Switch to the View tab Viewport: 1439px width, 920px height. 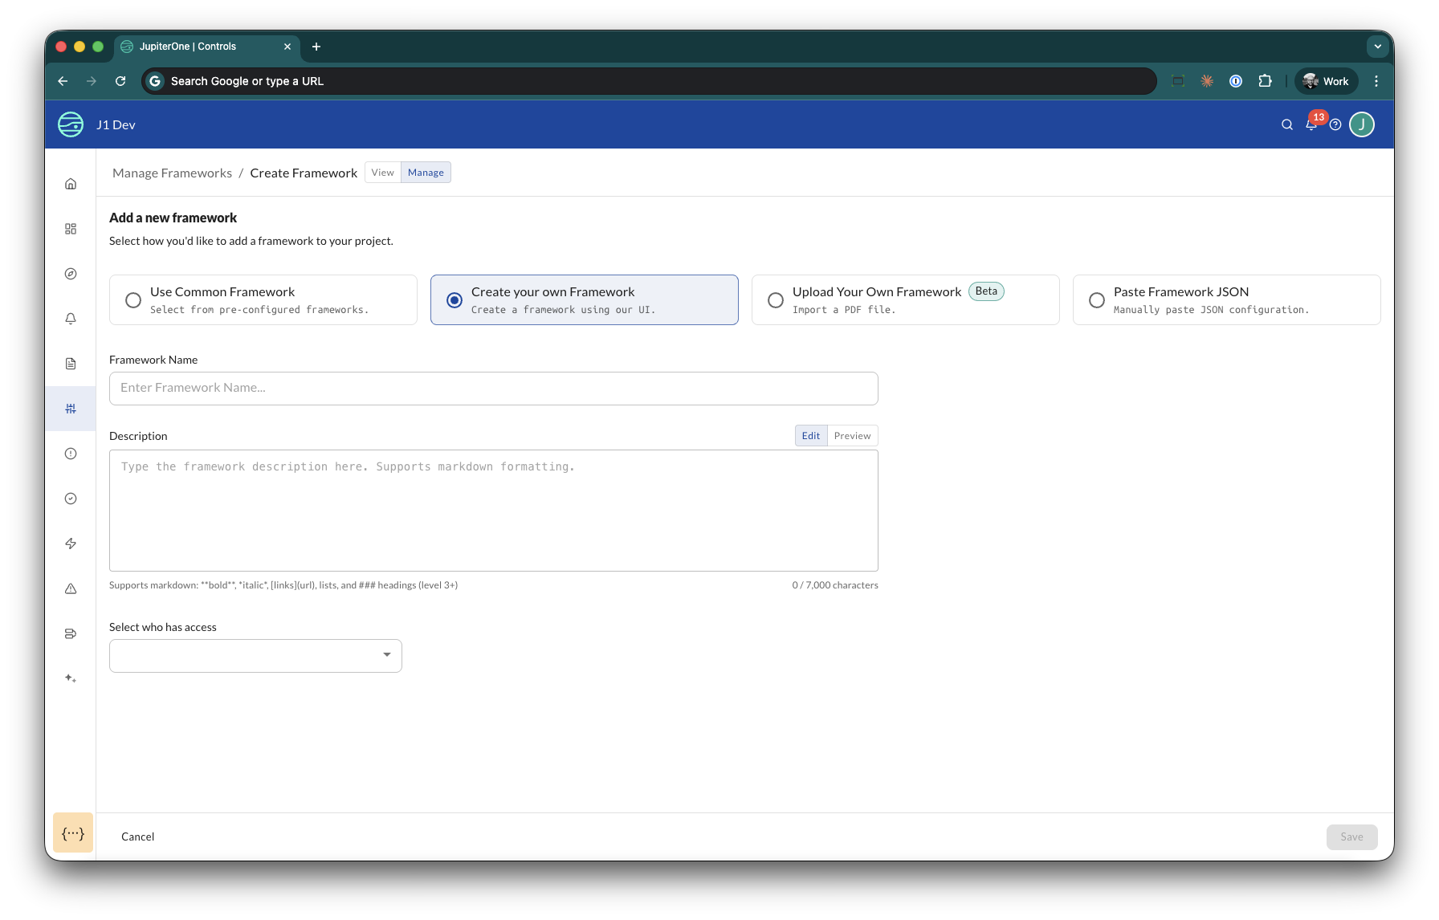coord(382,172)
